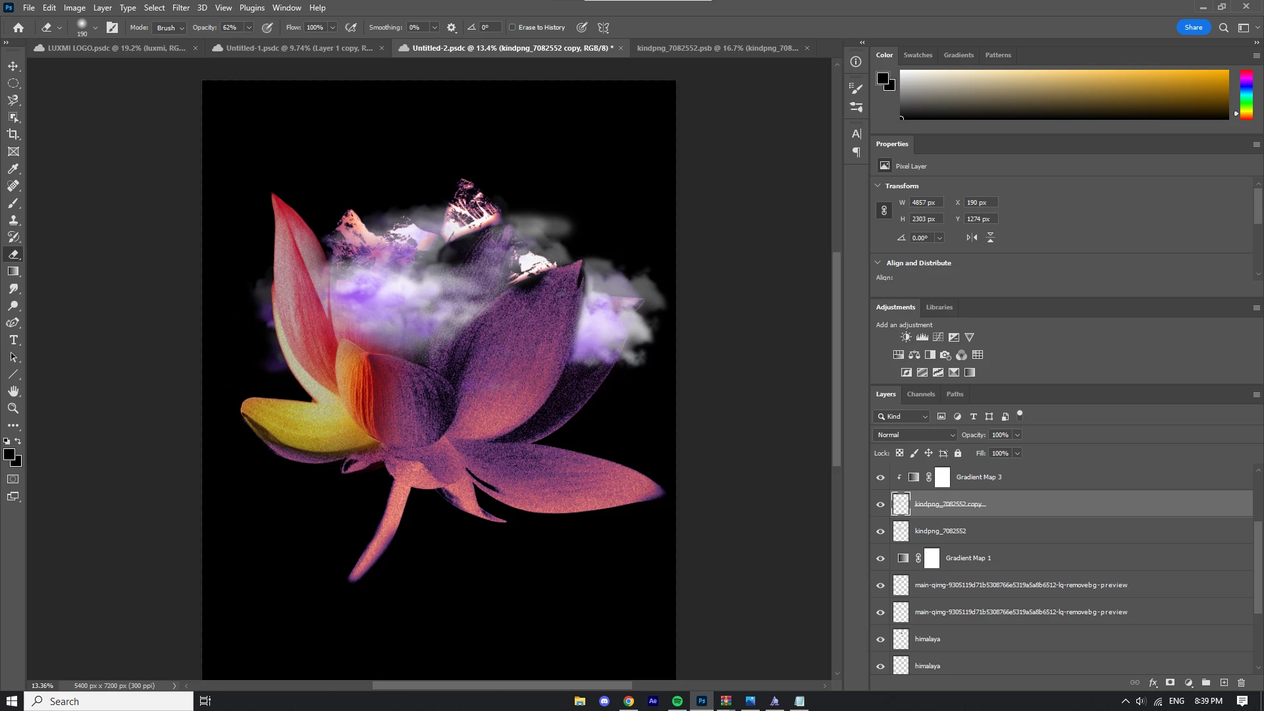Select the Clone Stamp tool
This screenshot has width=1264, height=711.
coord(13,220)
